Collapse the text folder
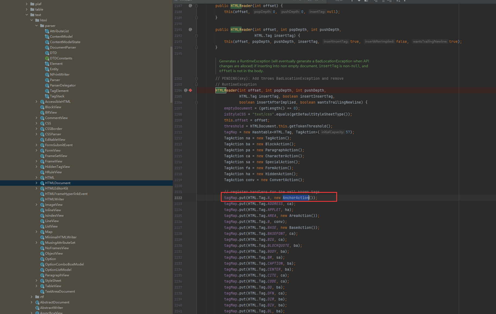 (27, 15)
